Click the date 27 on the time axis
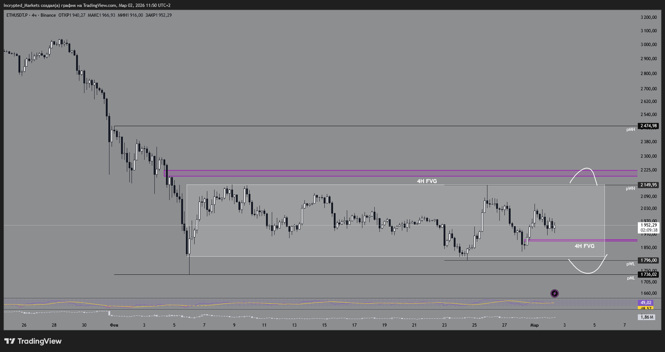Viewport: 665px width, 352px height. point(504,325)
